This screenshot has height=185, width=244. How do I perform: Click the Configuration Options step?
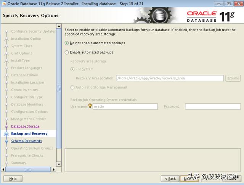click(x=29, y=112)
